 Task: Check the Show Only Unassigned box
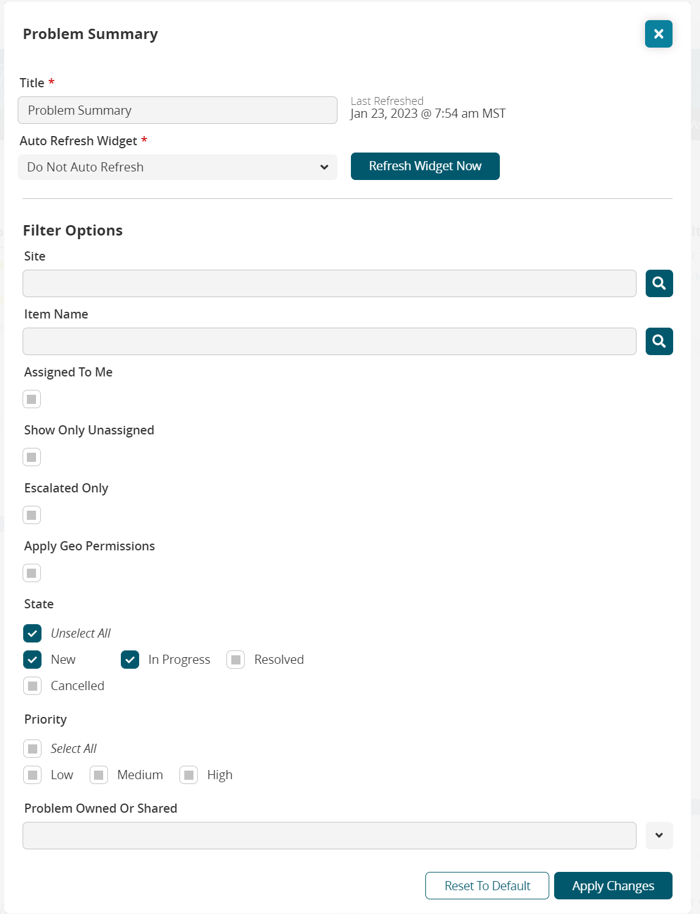(32, 458)
